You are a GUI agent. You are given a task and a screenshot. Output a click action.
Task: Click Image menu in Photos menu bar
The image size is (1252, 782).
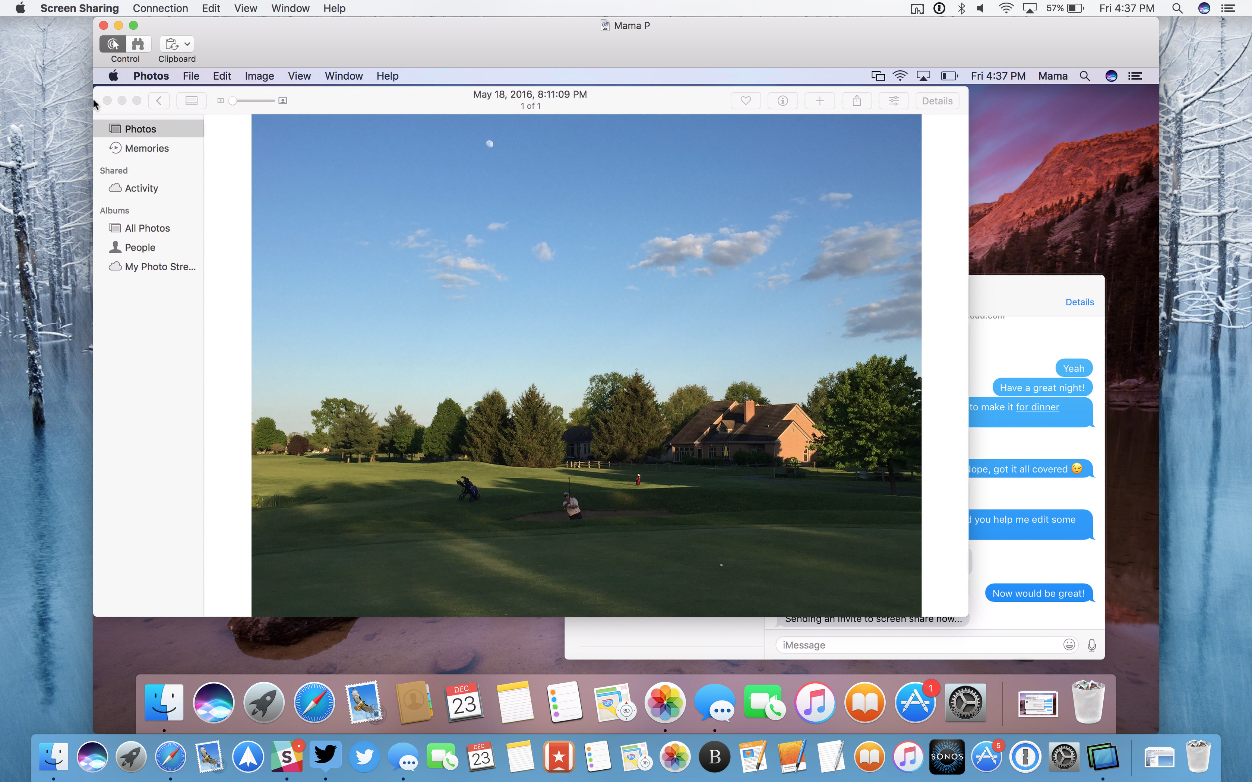260,76
